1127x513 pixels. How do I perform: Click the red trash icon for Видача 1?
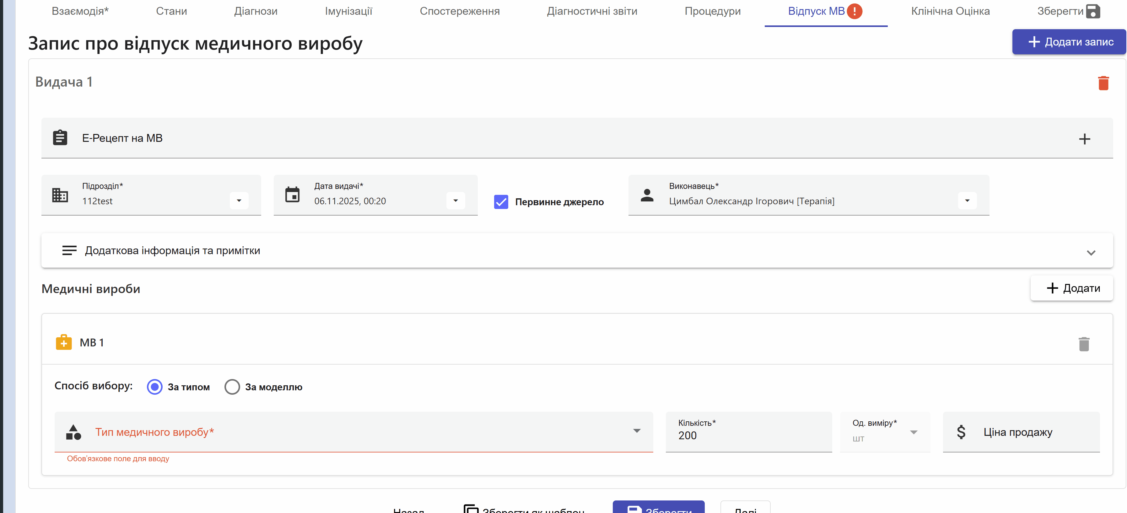1103,83
